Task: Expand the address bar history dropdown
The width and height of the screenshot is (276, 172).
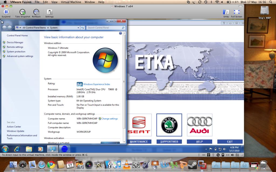Action: point(78,28)
